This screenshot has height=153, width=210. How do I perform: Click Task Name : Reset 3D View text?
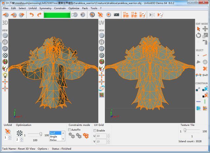click(19, 149)
